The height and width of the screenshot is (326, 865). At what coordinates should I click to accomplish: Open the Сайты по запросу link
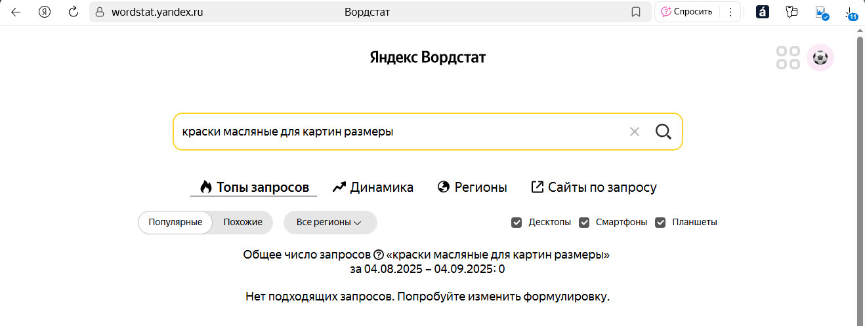[593, 187]
